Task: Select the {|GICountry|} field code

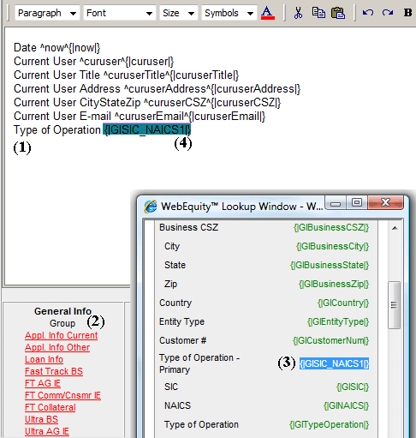Action: click(x=343, y=303)
